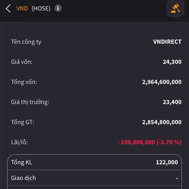Open the Tổng KL row

coord(94,162)
